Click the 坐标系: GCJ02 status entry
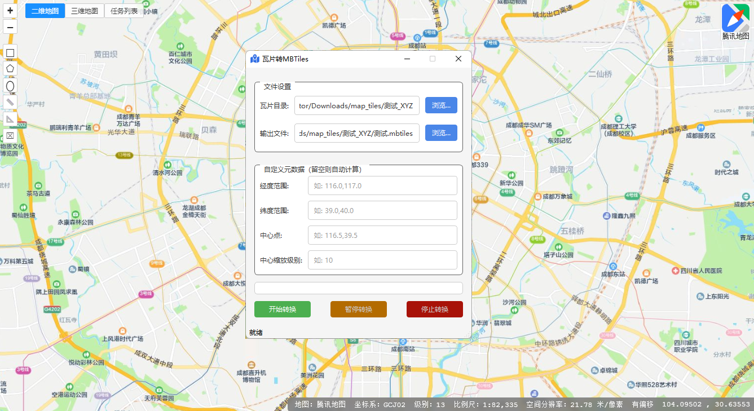The width and height of the screenshot is (754, 411). pos(380,405)
